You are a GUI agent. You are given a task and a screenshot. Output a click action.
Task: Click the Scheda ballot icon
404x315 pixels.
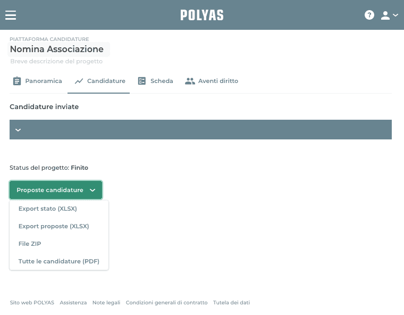click(x=142, y=81)
